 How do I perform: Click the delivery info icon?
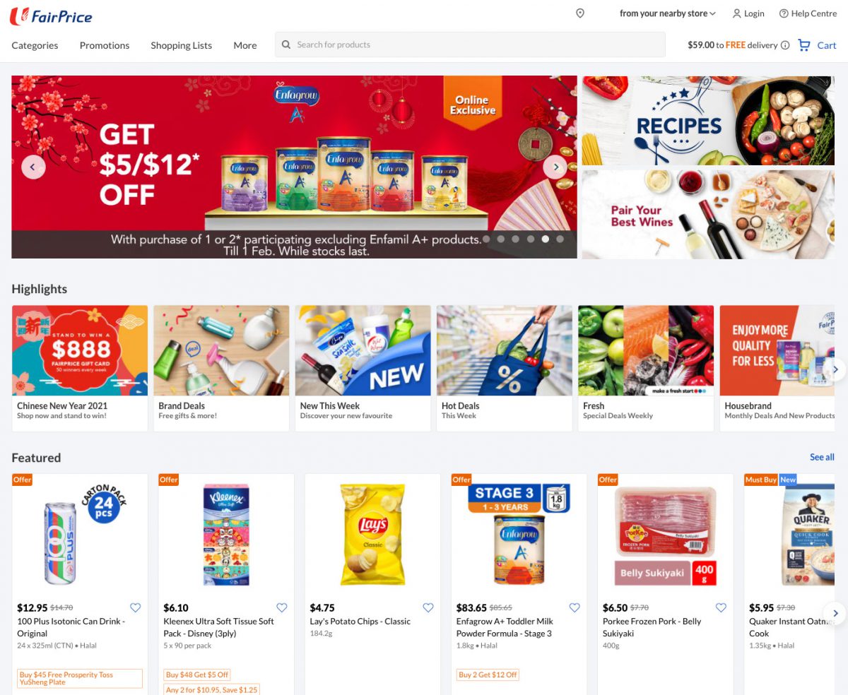pos(784,45)
